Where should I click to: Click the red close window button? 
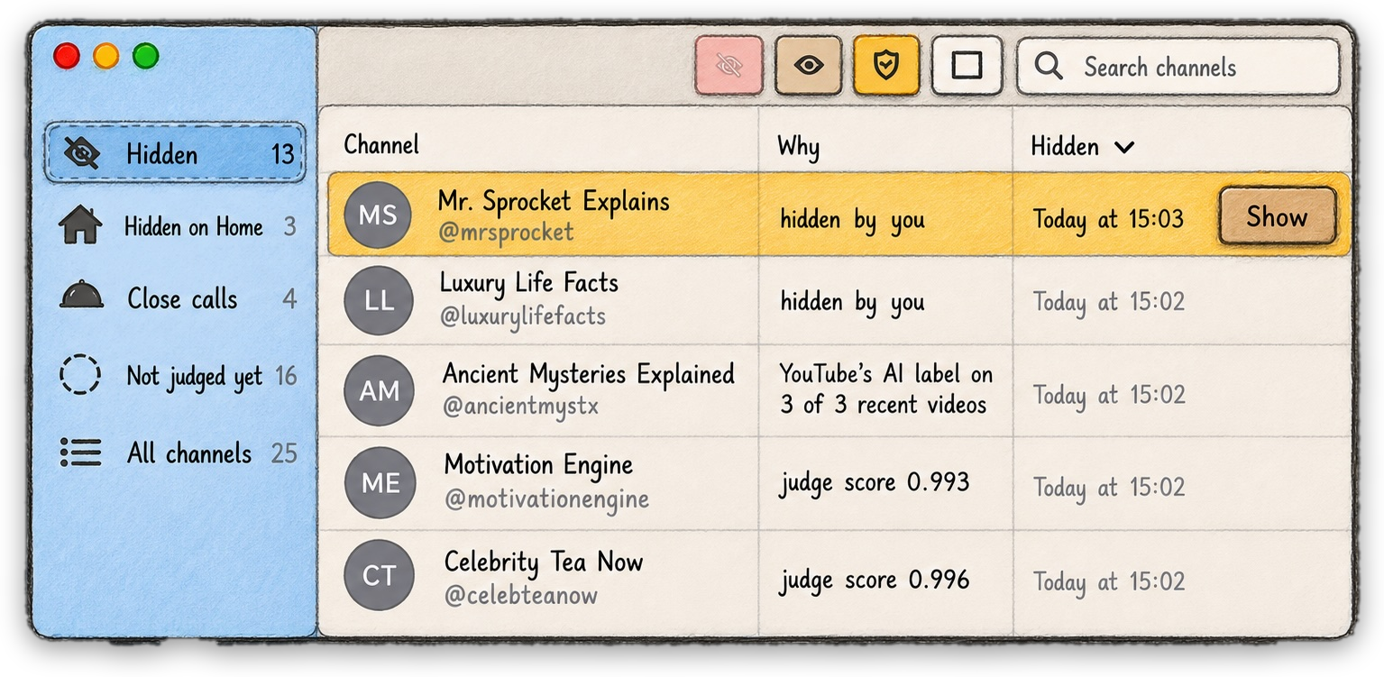pos(67,56)
